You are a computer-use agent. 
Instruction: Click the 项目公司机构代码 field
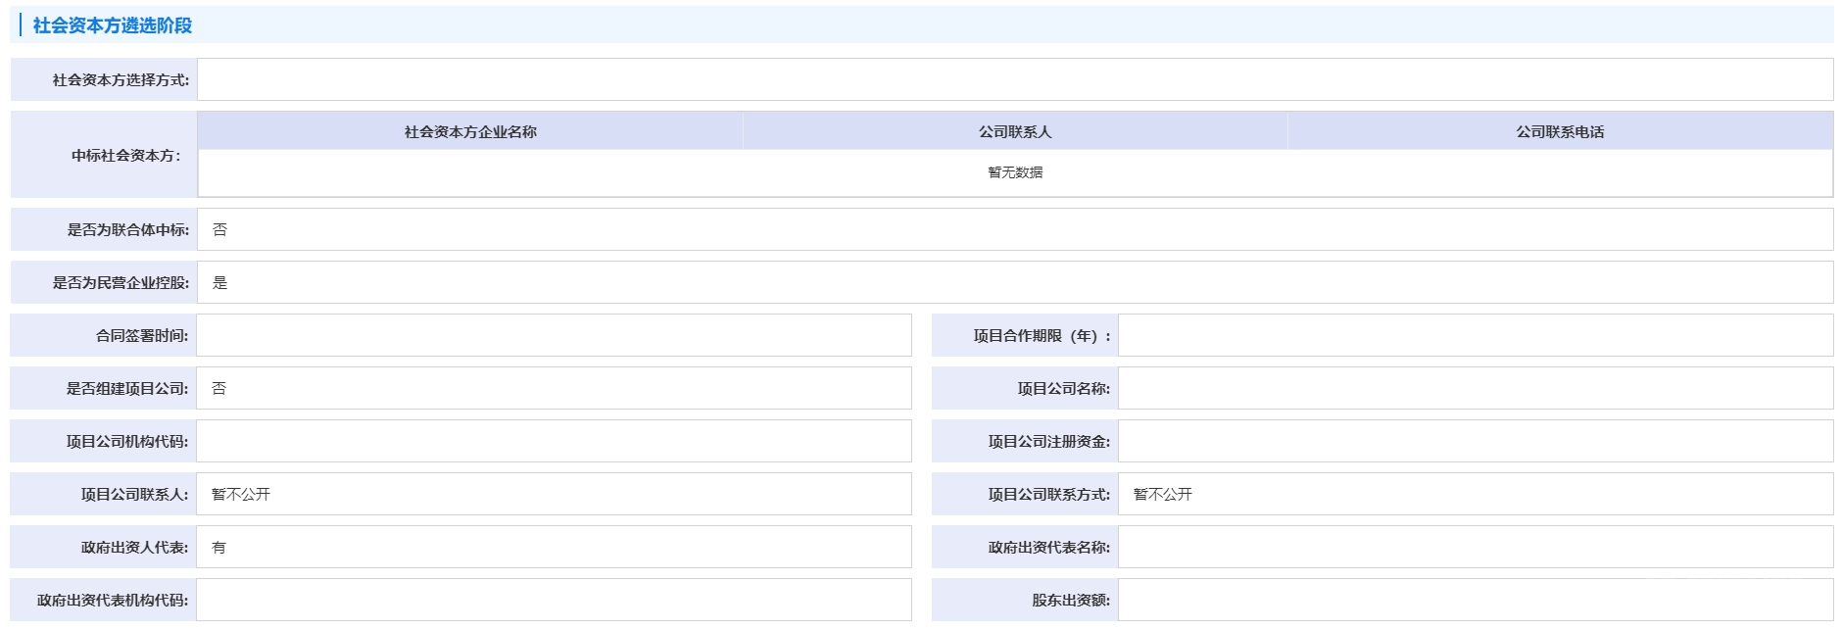pyautogui.click(x=554, y=441)
